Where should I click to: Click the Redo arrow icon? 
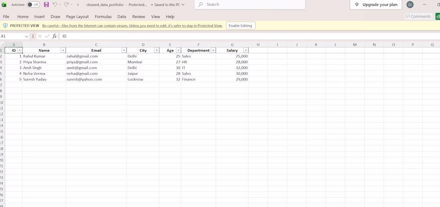[x=66, y=4]
